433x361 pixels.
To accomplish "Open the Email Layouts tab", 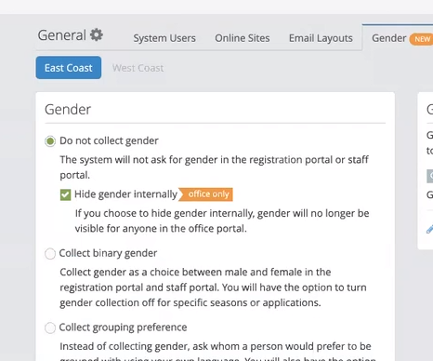I will pos(321,38).
